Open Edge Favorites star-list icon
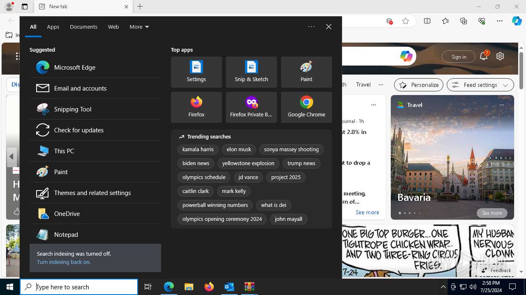 coord(445,21)
